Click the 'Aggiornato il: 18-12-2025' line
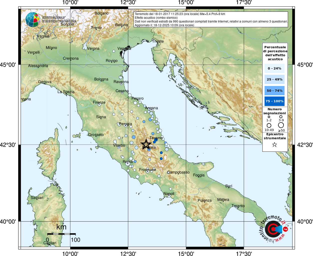The image size is (313, 256). (164, 25)
